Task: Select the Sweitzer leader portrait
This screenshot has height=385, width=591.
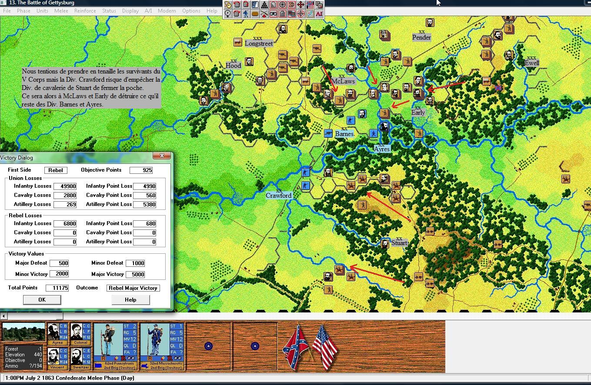Action: [80, 358]
